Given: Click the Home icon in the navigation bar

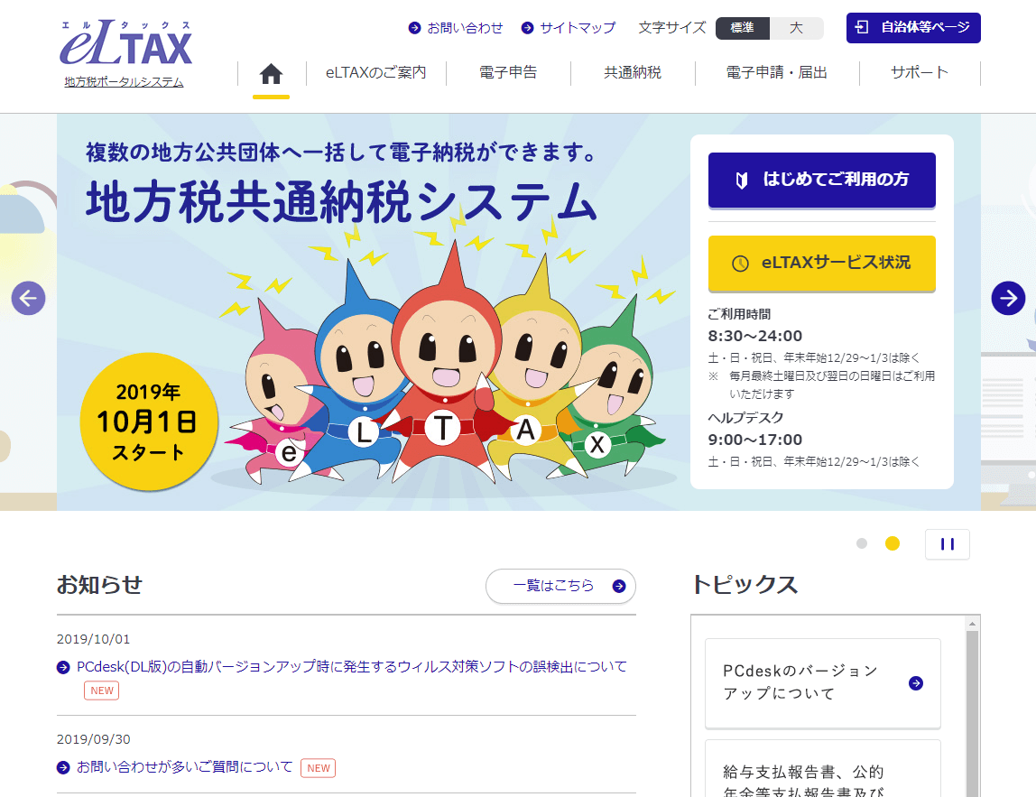Looking at the screenshot, I should (x=271, y=75).
